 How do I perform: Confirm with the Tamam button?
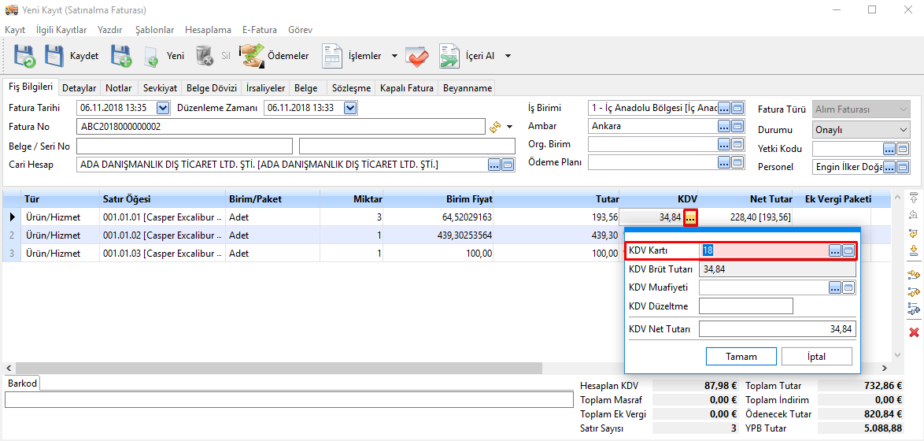[x=741, y=357]
